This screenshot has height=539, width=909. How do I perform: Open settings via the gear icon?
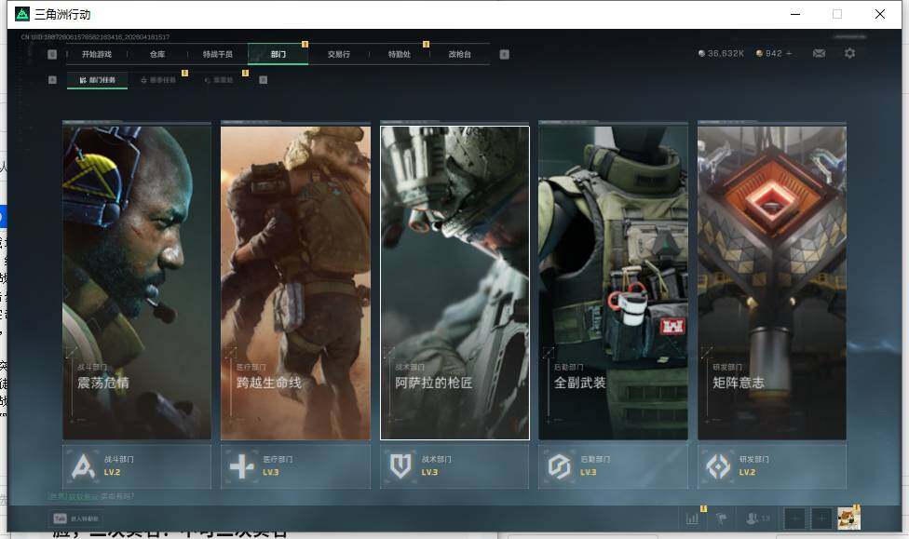(850, 53)
